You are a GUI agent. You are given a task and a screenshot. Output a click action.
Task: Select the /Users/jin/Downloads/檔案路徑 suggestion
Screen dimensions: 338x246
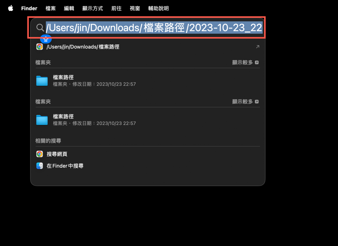point(83,47)
